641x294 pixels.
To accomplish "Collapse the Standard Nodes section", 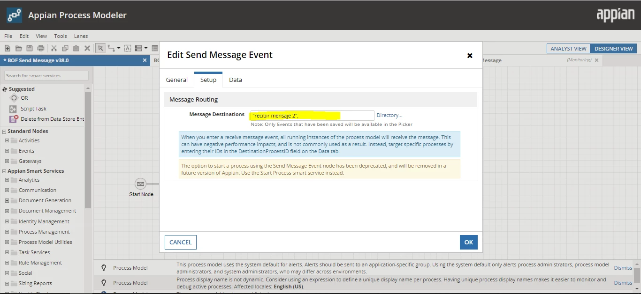I will coord(4,132).
